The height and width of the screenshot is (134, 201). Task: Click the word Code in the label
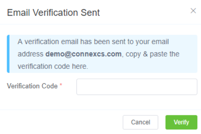tap(50, 86)
